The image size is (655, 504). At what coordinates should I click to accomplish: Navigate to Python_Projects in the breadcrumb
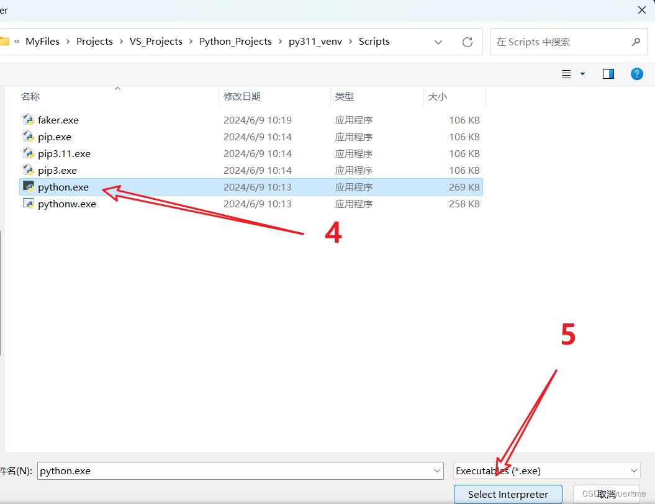pyautogui.click(x=235, y=42)
